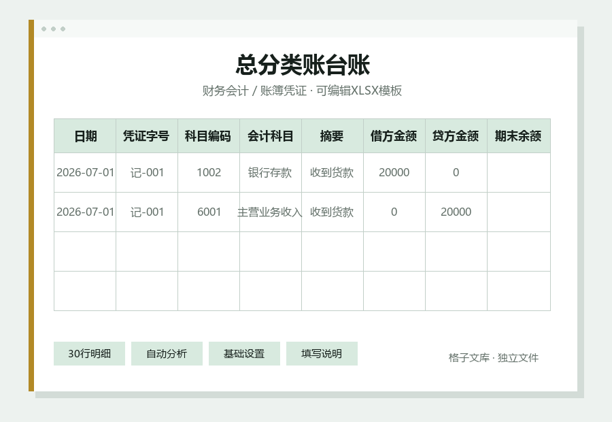Select the 借方金额 column header

(394, 136)
